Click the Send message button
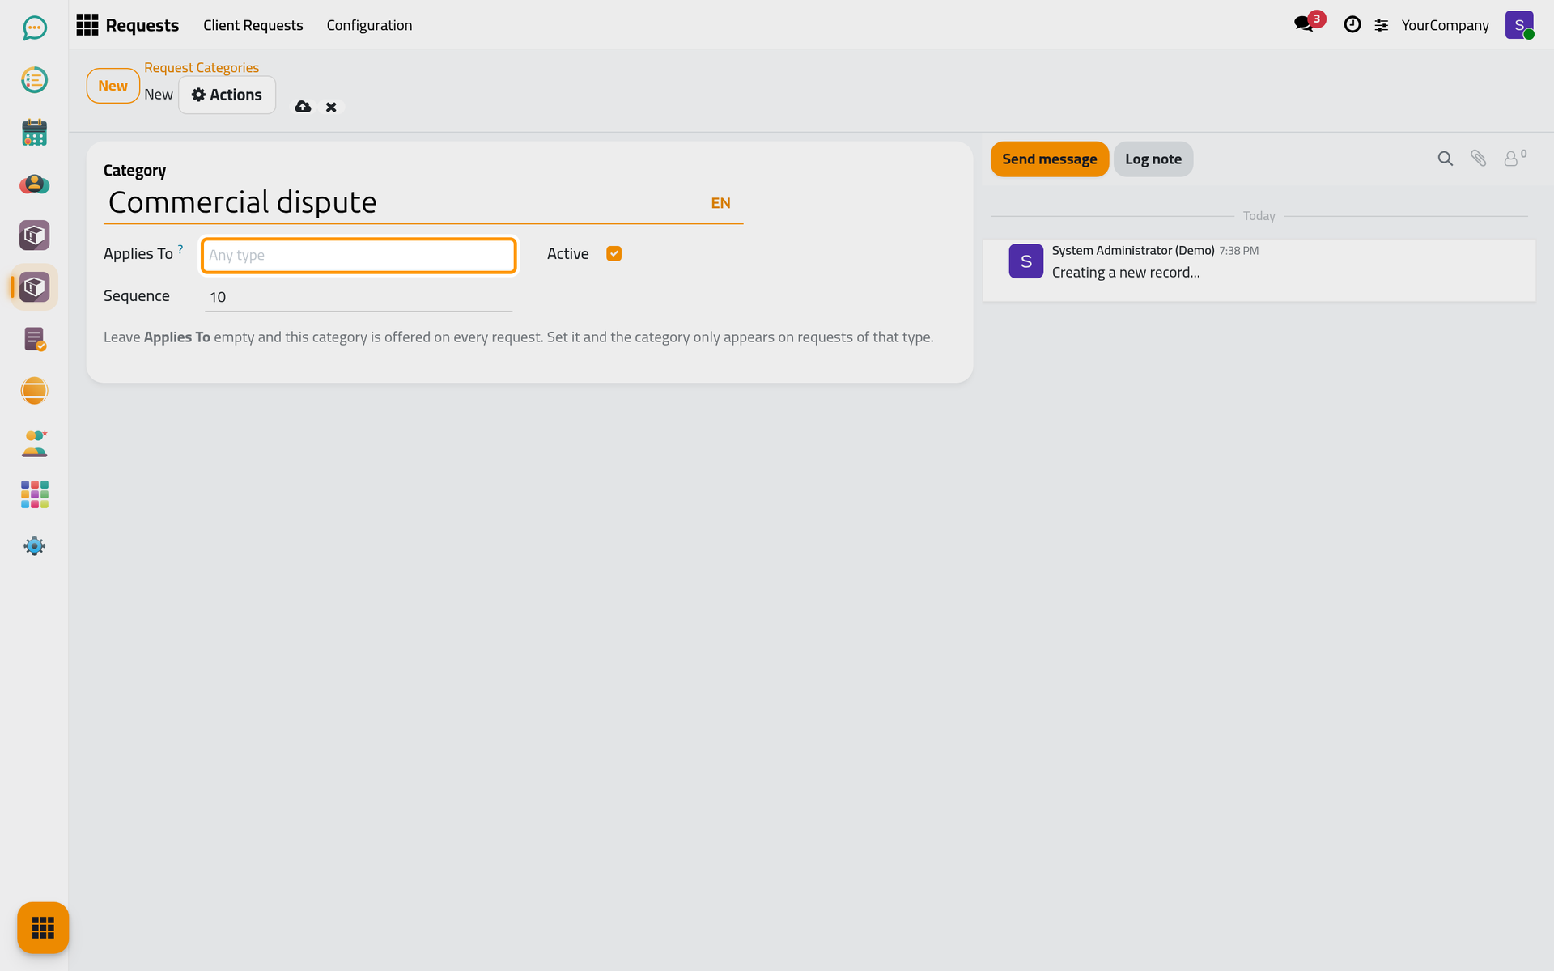The height and width of the screenshot is (971, 1554). click(x=1050, y=159)
